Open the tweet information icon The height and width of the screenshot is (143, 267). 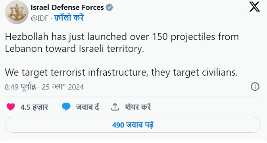(x=255, y=86)
